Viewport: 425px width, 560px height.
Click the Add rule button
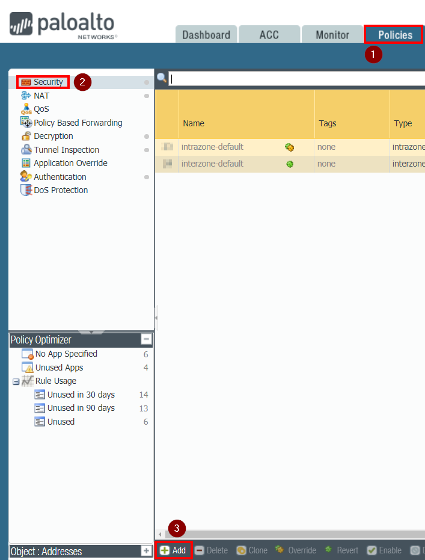pos(173,550)
